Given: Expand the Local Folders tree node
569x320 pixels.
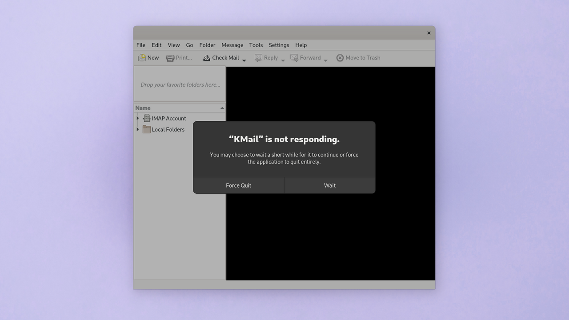Looking at the screenshot, I should click(138, 129).
